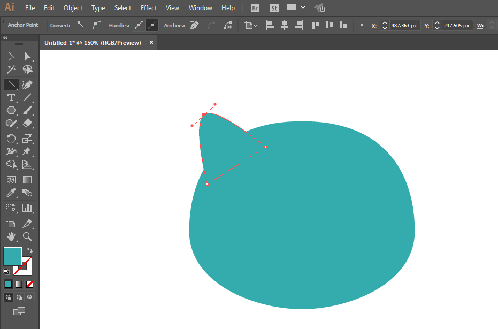Select the Pen tool
This screenshot has width=498, height=329.
(x=27, y=85)
